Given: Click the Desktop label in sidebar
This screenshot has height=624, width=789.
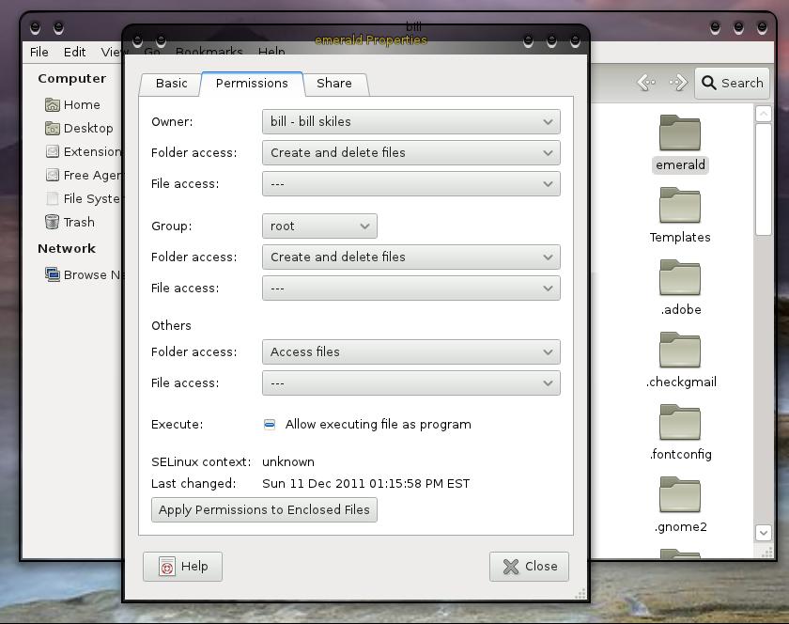Looking at the screenshot, I should [88, 128].
